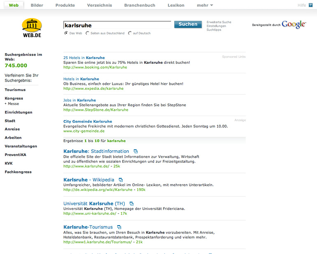Open www.karlsruhe.de URL link

(86, 166)
